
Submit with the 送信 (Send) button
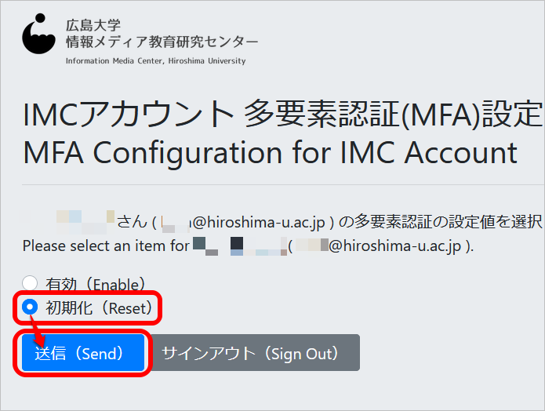(x=83, y=353)
